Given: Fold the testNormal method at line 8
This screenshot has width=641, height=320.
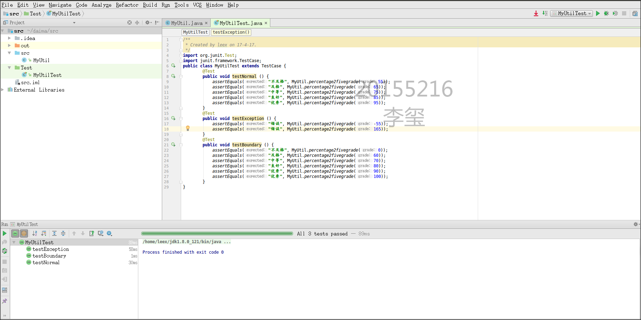Looking at the screenshot, I should [x=181, y=76].
